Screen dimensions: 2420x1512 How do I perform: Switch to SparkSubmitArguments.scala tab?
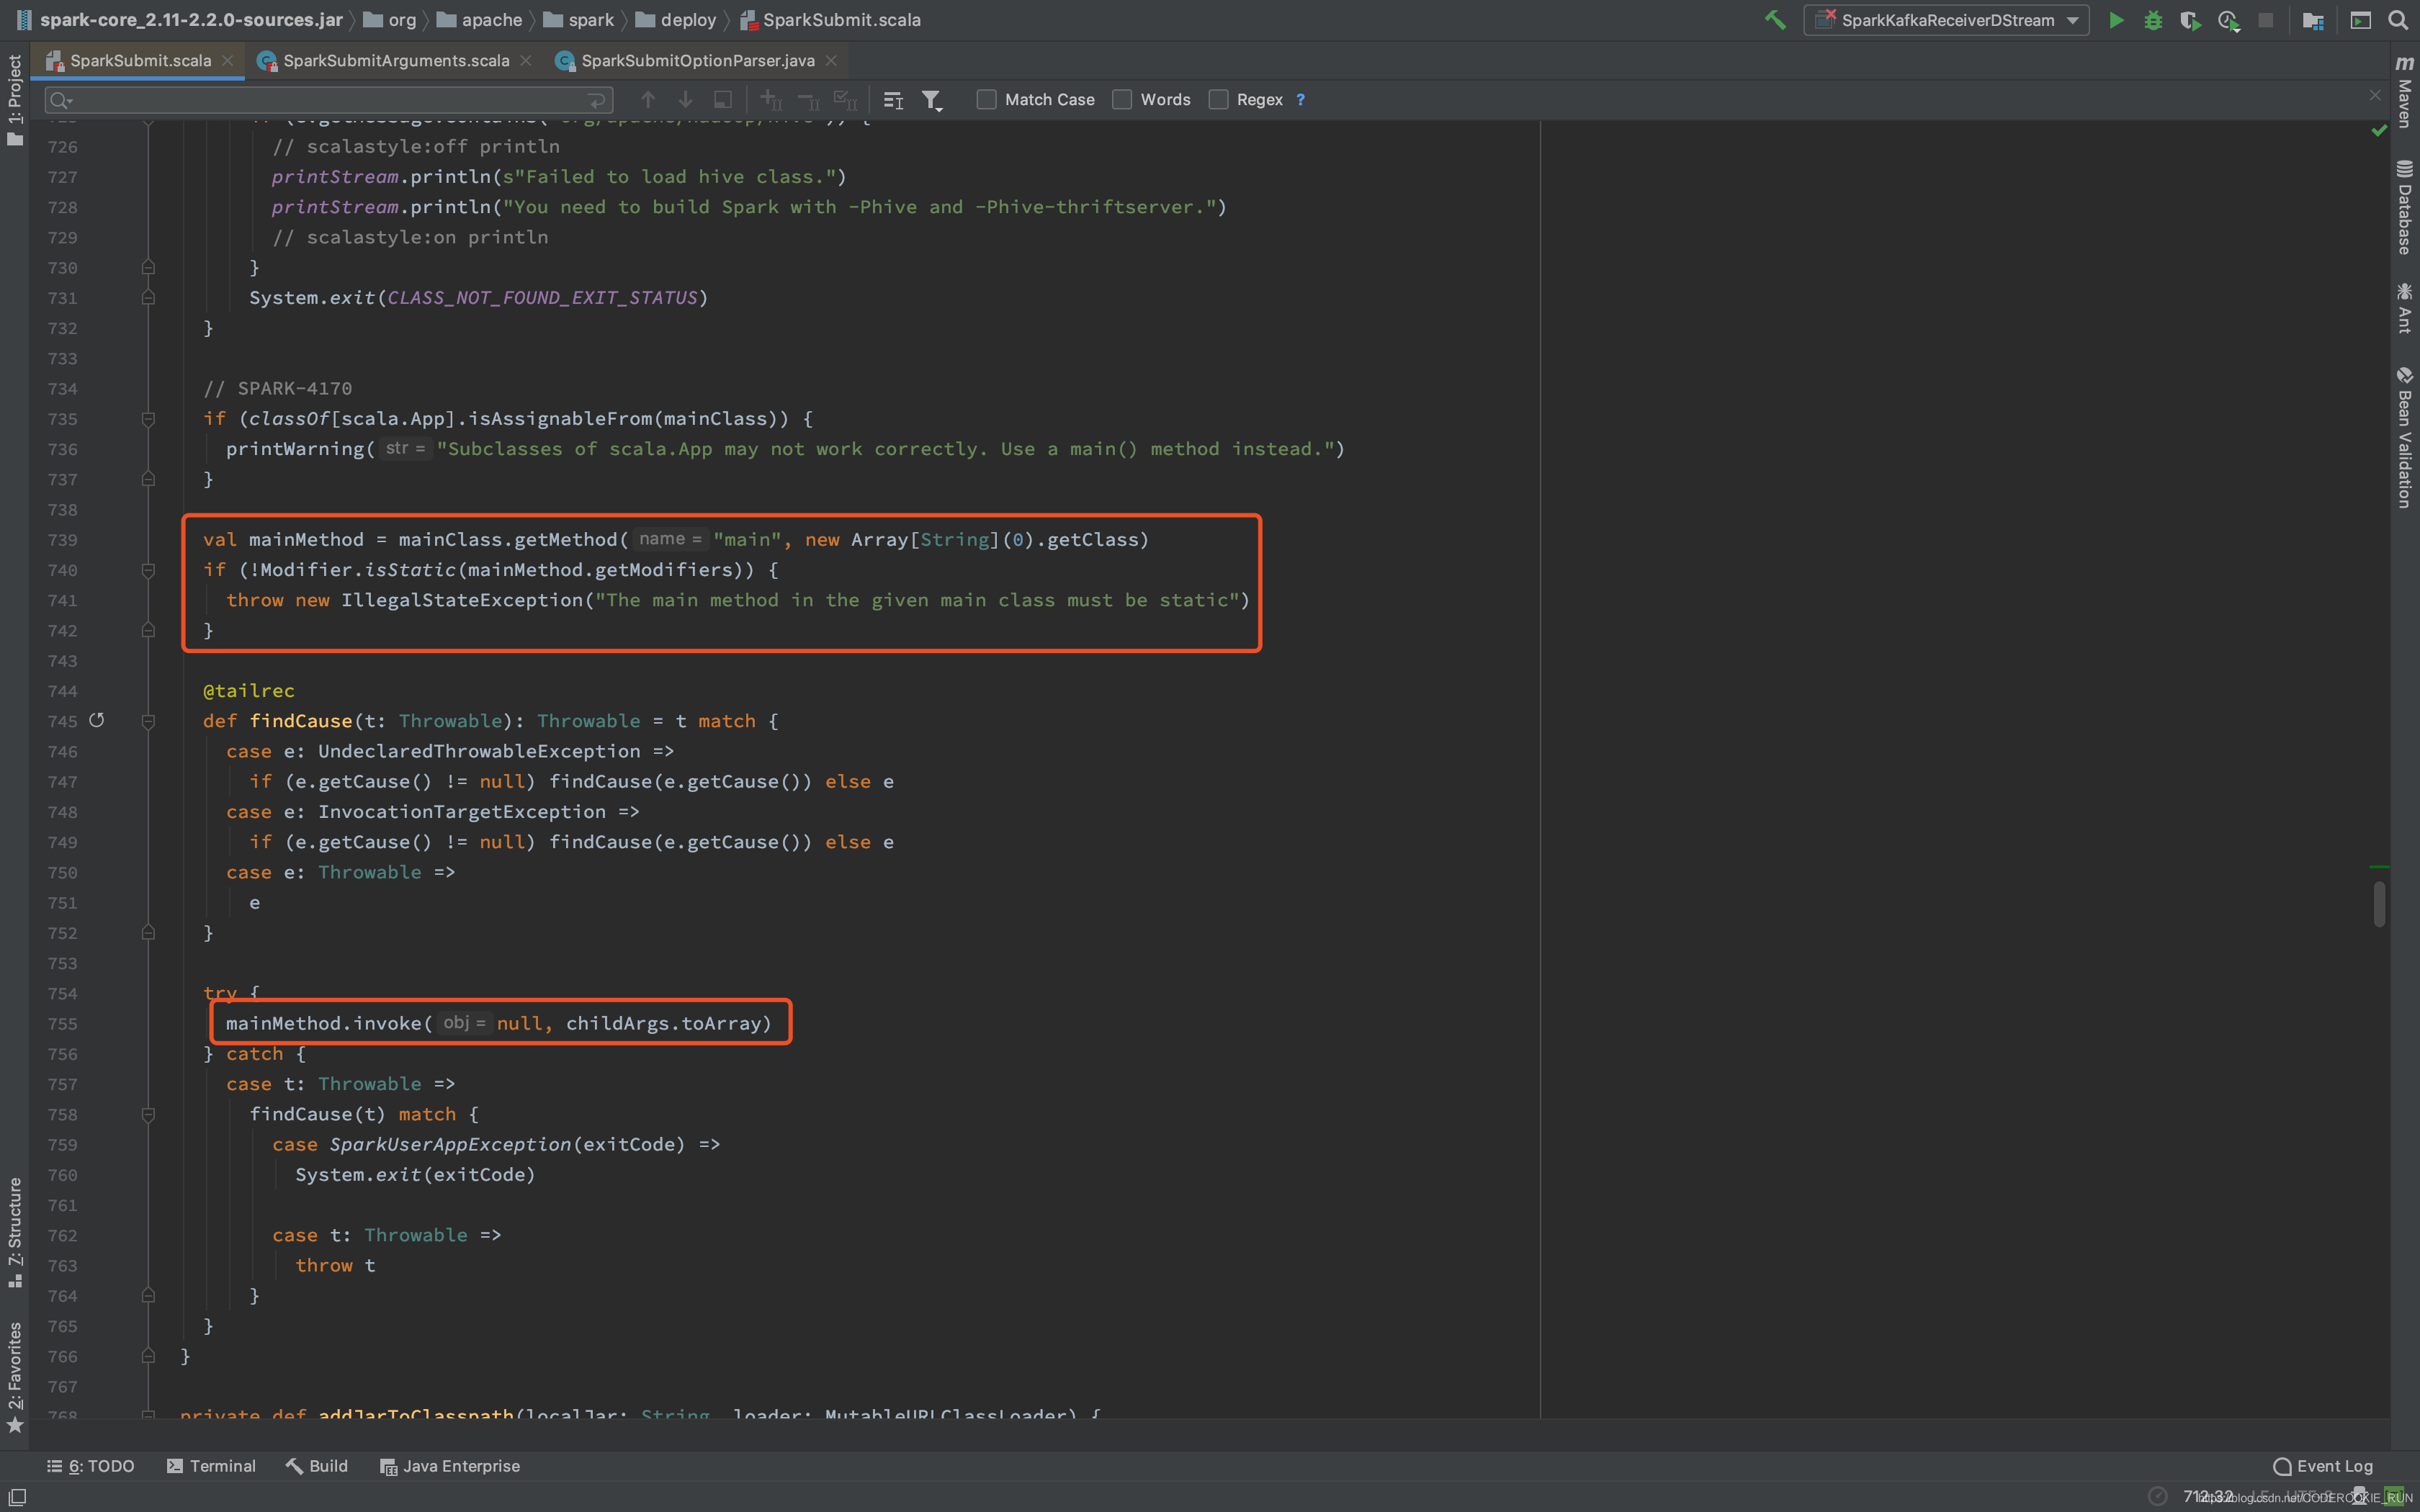pyautogui.click(x=396, y=61)
